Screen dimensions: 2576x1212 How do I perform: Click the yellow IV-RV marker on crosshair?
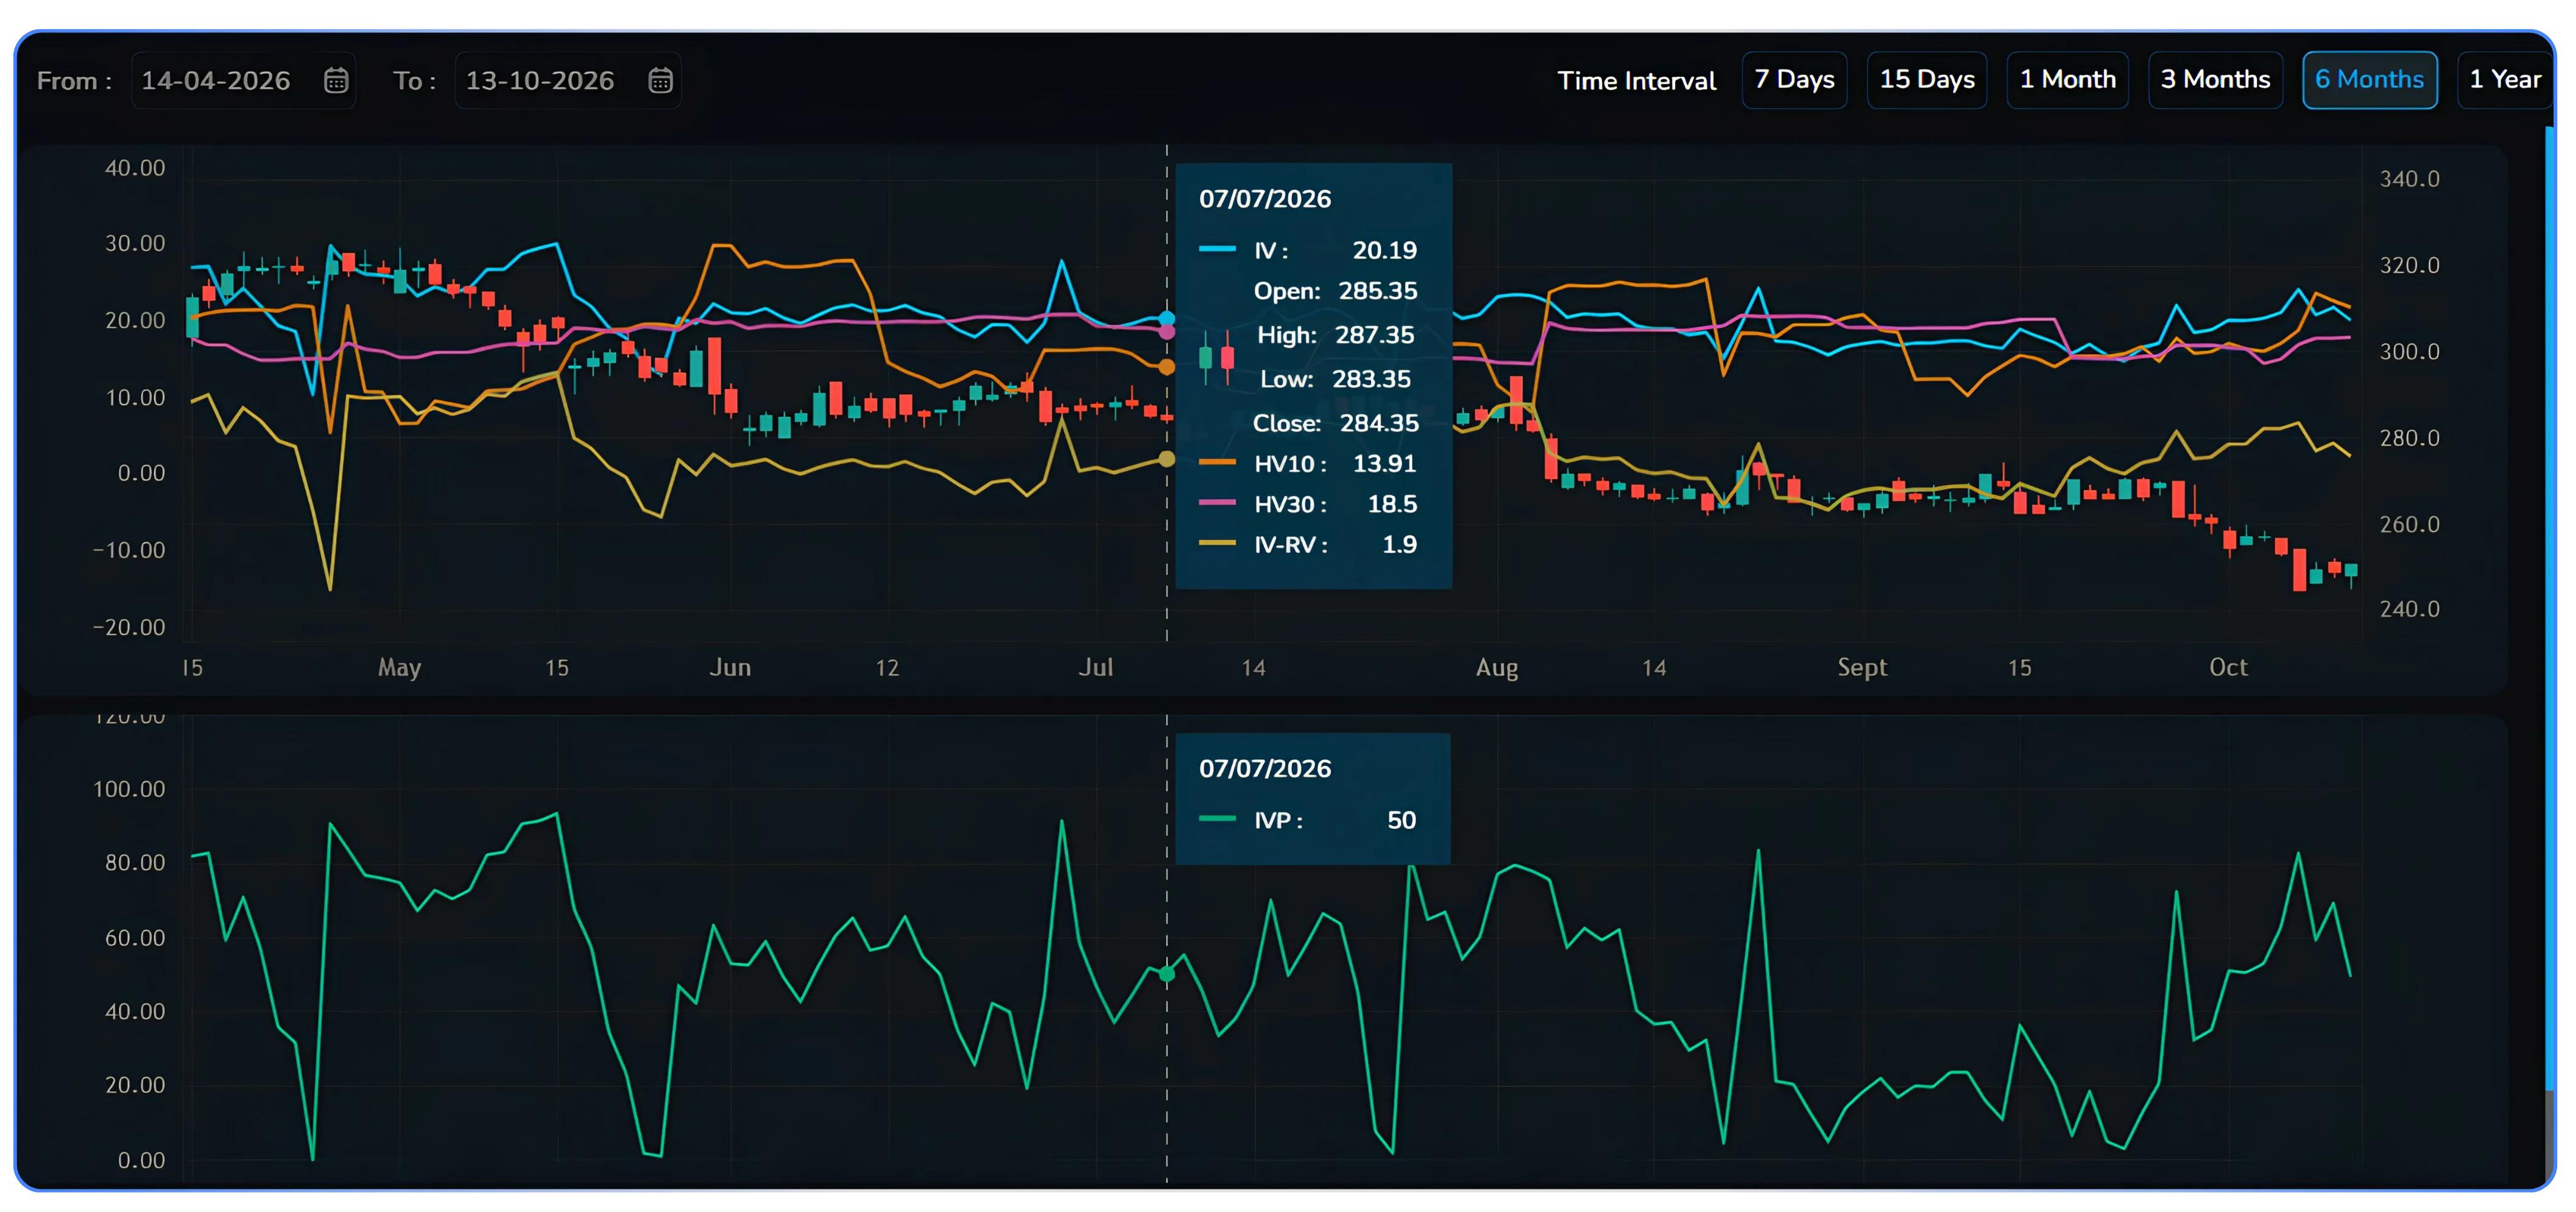pyautogui.click(x=1166, y=459)
